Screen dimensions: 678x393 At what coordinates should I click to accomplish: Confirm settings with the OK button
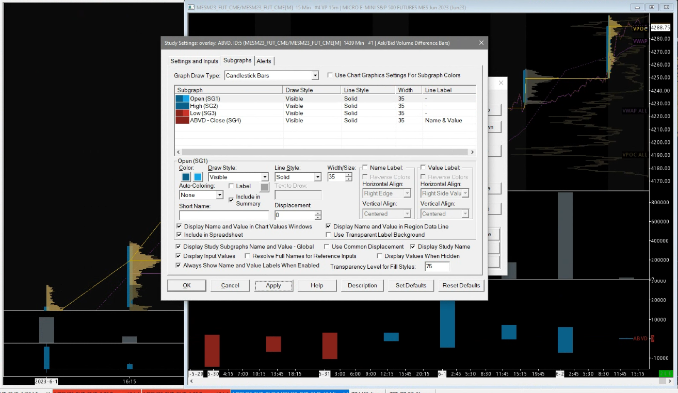click(x=187, y=285)
